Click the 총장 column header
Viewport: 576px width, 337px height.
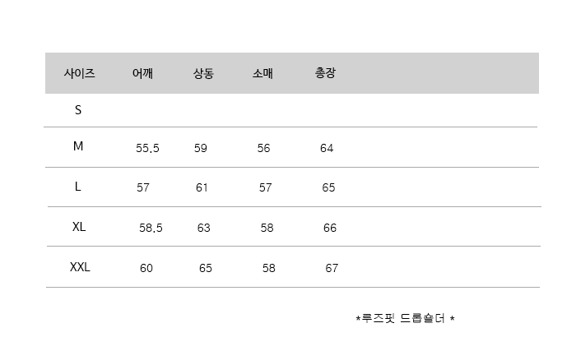pos(325,73)
